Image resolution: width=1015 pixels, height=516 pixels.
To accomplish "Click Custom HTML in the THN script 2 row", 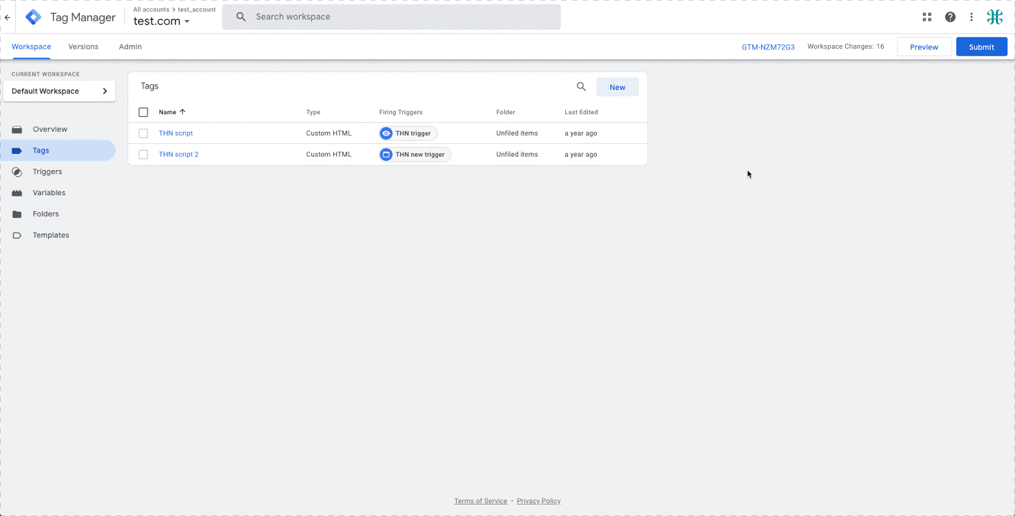I will 329,155.
